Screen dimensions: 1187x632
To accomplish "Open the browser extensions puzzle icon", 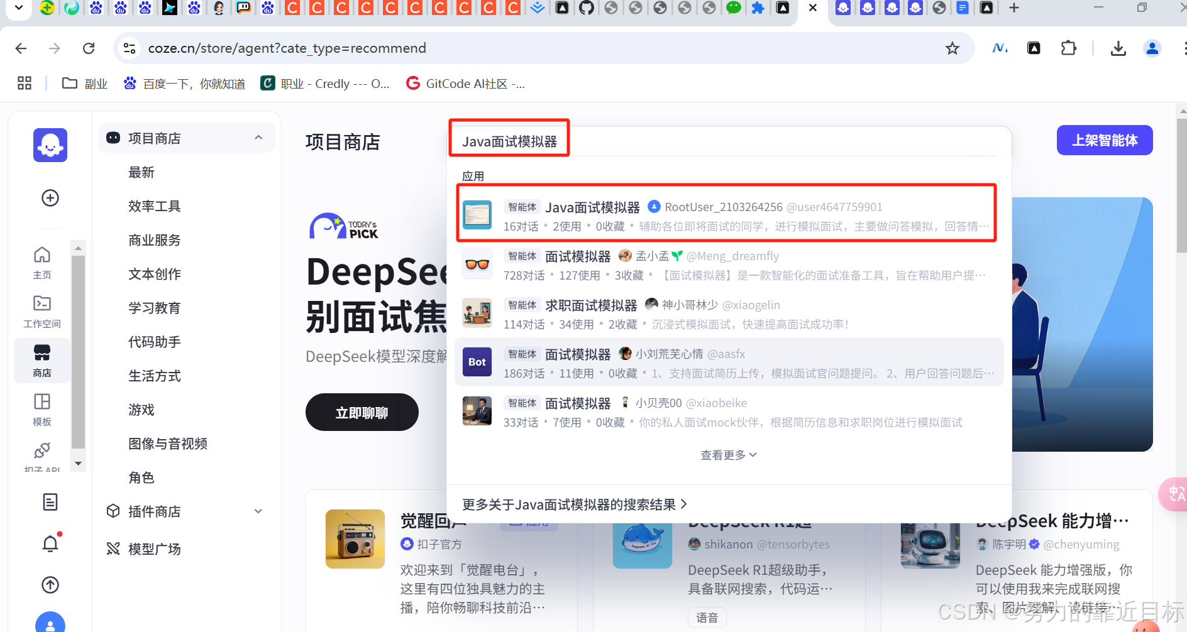I will [x=1068, y=48].
